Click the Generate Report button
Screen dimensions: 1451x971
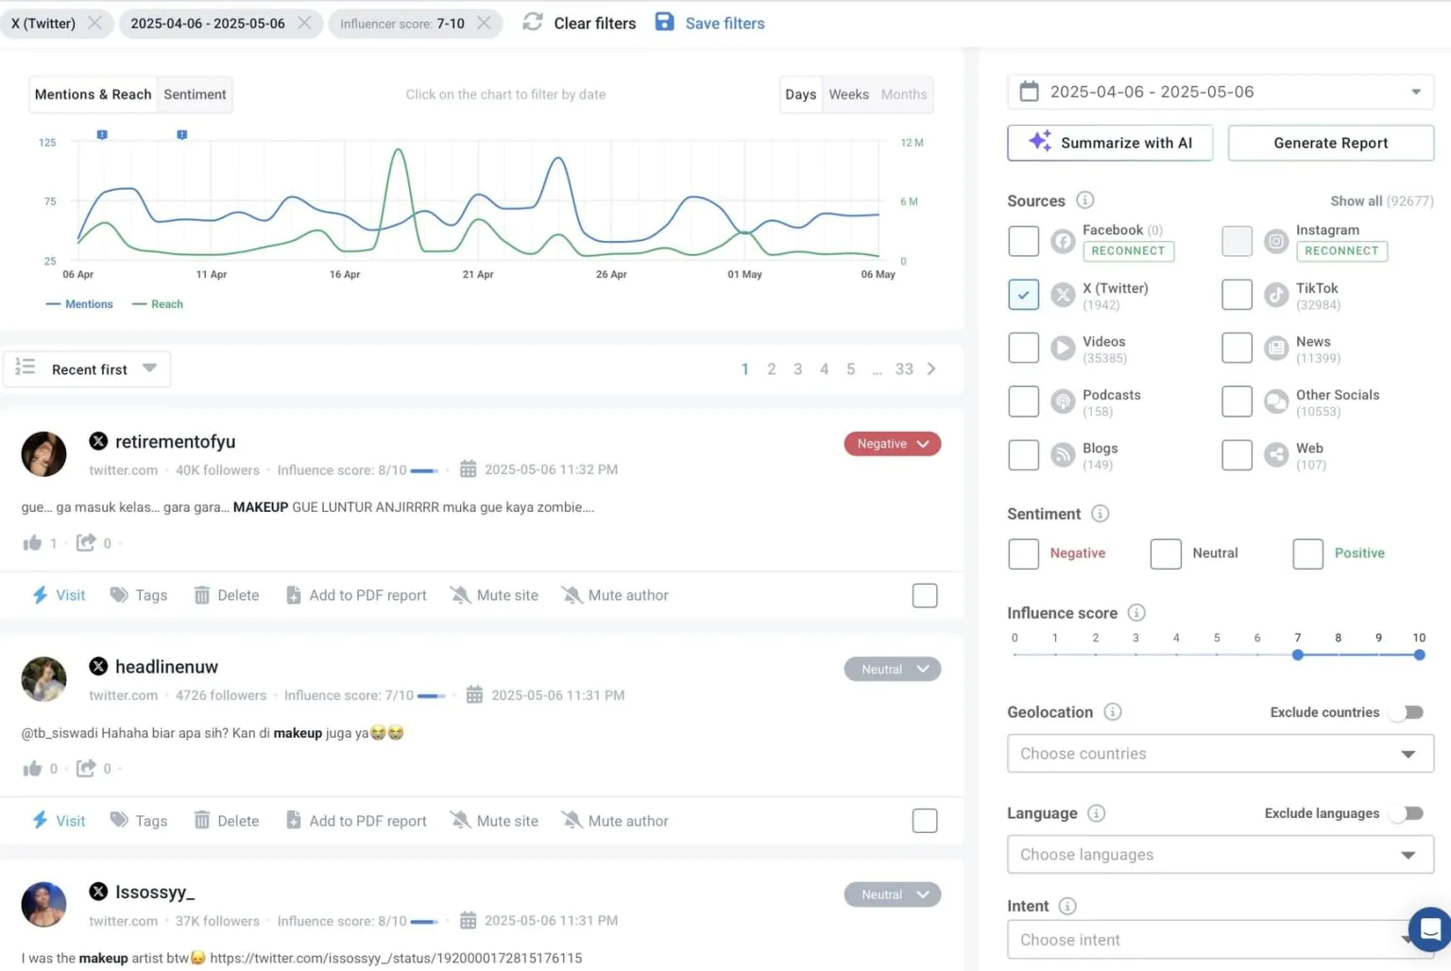click(1330, 143)
